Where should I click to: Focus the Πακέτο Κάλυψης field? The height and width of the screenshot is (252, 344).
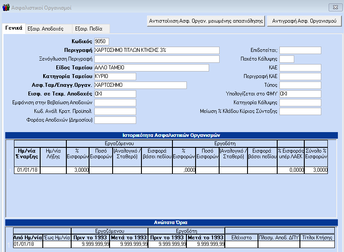[286, 59]
